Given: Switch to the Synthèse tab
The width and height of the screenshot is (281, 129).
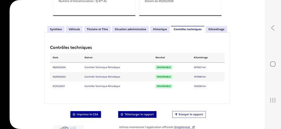Looking at the screenshot, I should pos(56,29).
